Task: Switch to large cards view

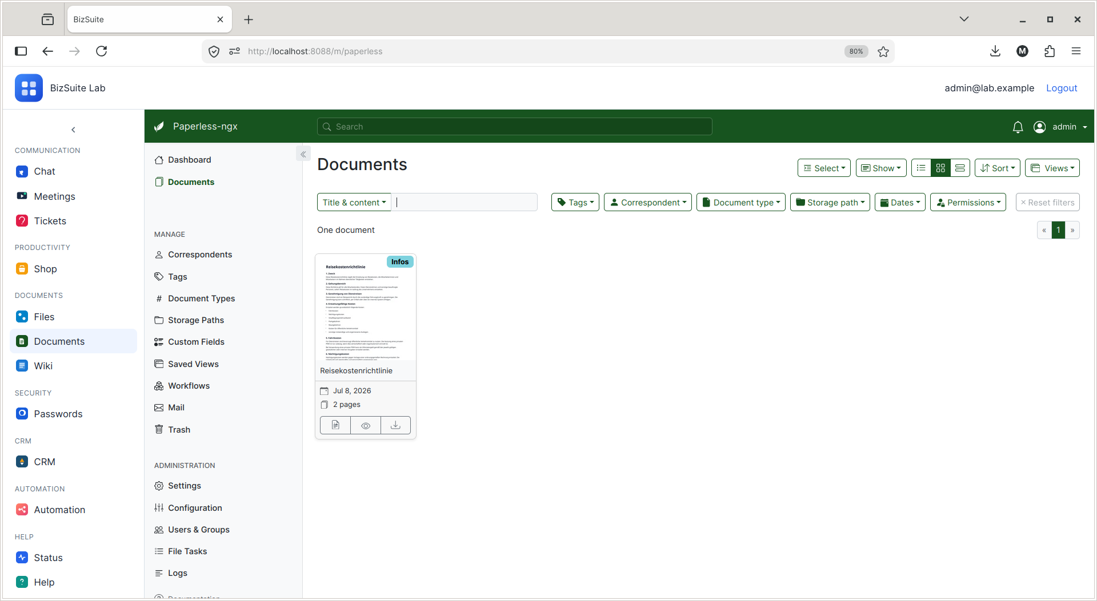Action: [x=960, y=168]
